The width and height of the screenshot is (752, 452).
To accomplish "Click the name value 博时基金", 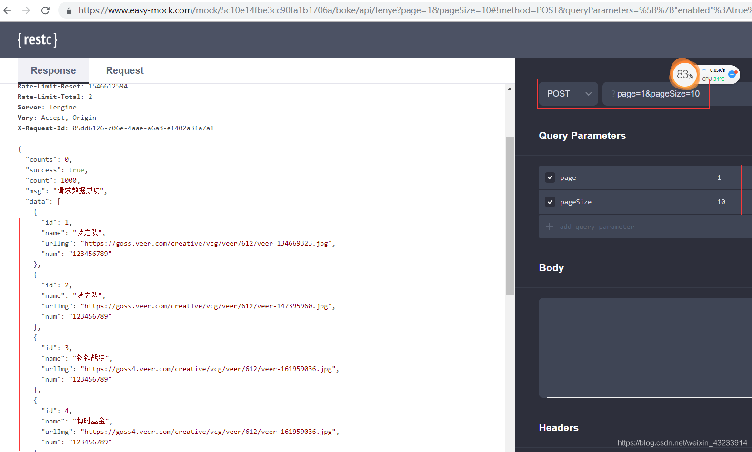I will click(x=91, y=421).
